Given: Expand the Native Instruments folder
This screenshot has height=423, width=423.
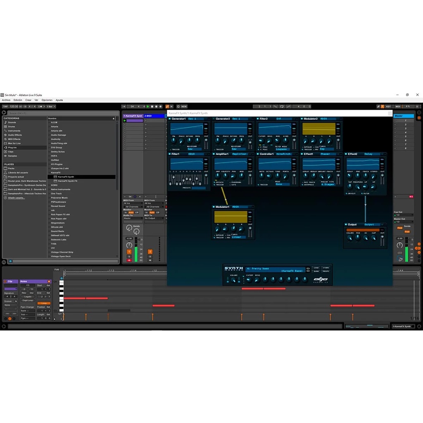Looking at the screenshot, I should (50, 189).
